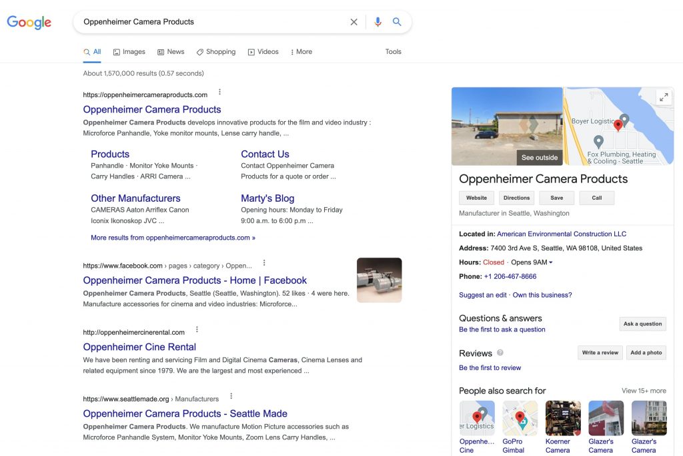Viewport: 683px width, 456px height.
Task: Click the Save button in knowledge panel
Action: click(x=557, y=198)
